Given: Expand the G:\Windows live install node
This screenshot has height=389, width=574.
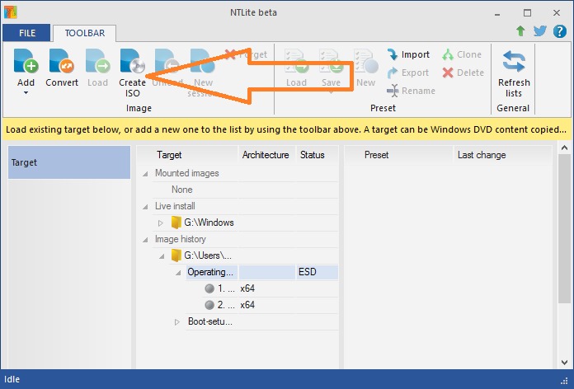Looking at the screenshot, I should pos(161,223).
